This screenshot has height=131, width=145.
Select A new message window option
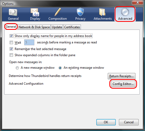click(x=17, y=68)
